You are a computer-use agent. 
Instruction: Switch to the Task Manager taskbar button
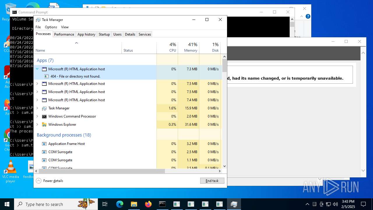click(x=234, y=204)
